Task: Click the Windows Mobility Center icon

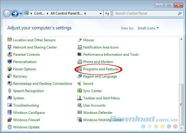Action: coord(80,120)
